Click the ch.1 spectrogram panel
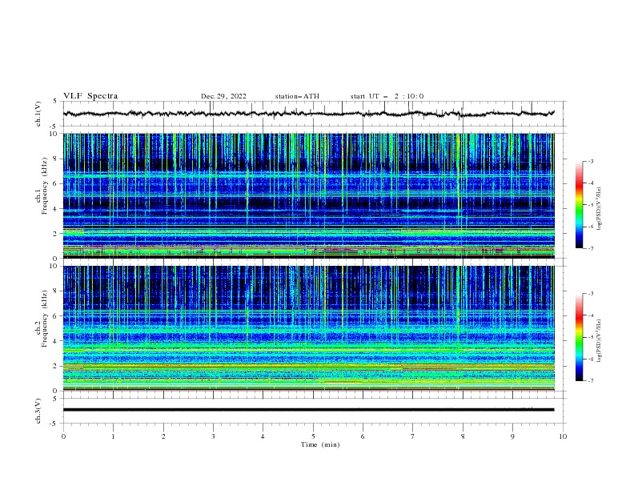This screenshot has width=634, height=490. tap(309, 195)
